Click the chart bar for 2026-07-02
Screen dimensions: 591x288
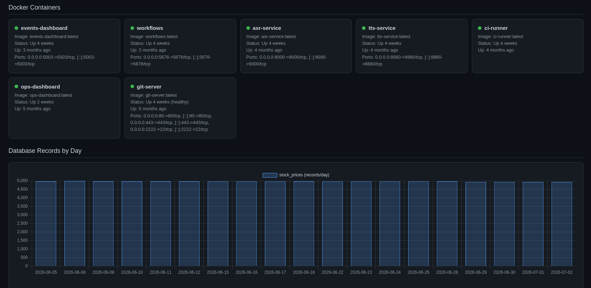(561, 224)
